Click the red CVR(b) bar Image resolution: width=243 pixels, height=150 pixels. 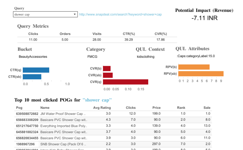click(107, 69)
